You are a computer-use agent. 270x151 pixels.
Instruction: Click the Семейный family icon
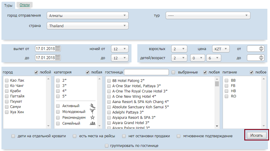[x=93, y=123]
